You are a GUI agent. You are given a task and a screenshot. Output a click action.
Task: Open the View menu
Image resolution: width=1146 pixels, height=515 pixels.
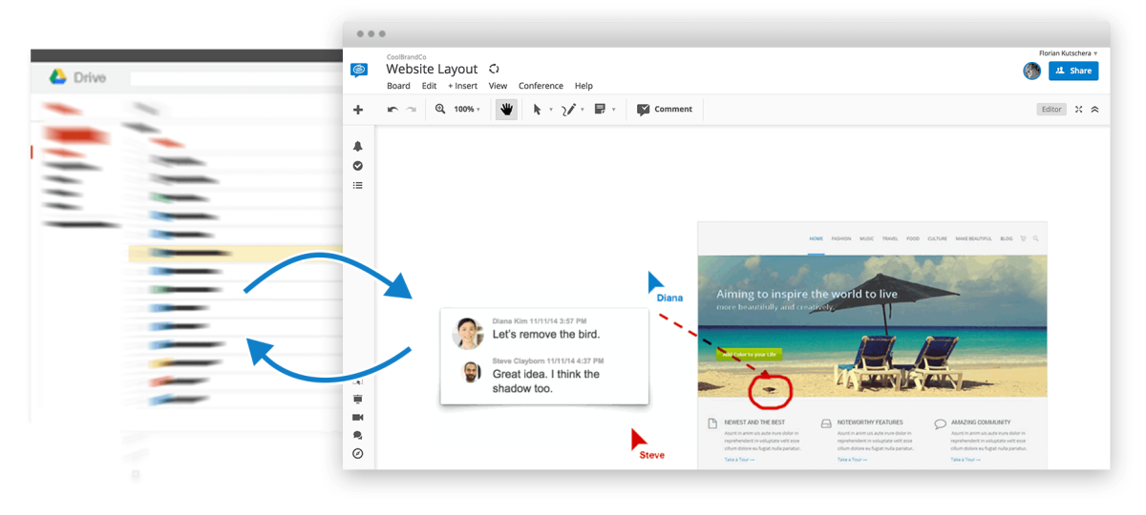coord(498,86)
